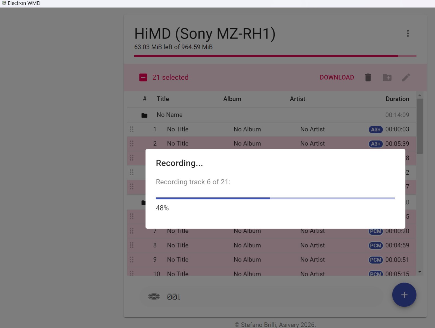
Task: Click the scrollbar up arrow of track list
Action: click(420, 95)
